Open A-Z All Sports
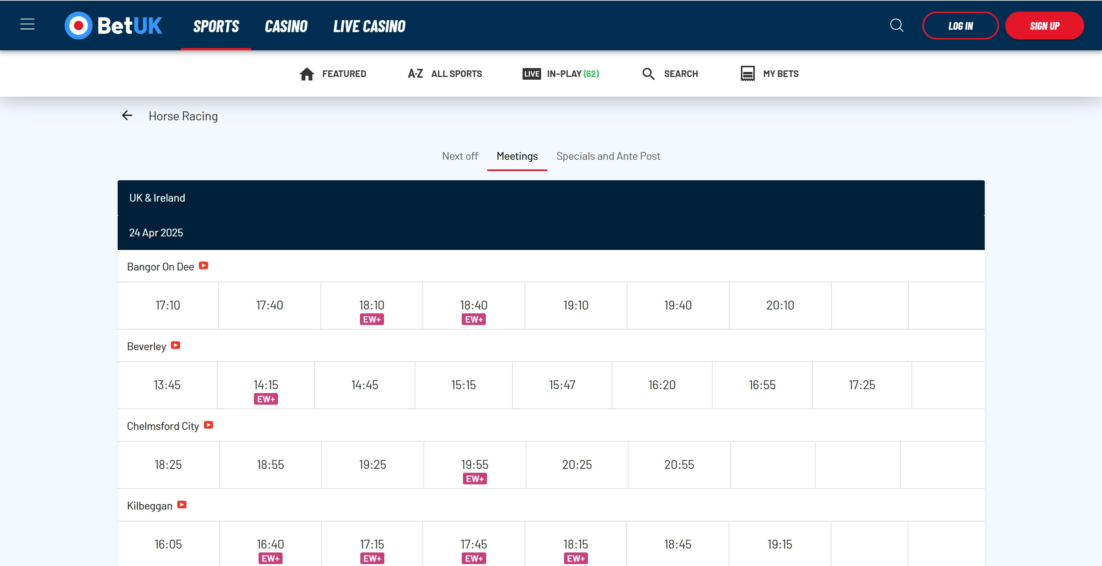This screenshot has height=566, width=1102. pyautogui.click(x=444, y=74)
